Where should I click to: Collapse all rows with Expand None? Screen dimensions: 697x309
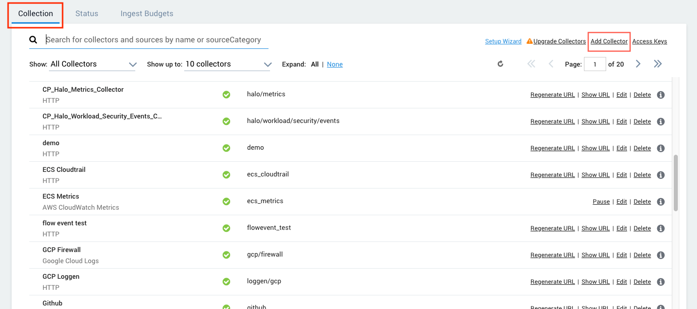click(x=335, y=65)
